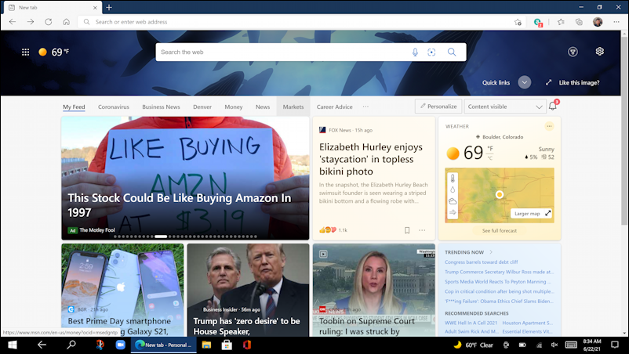Open the Markets tab
The image size is (629, 354).
[293, 107]
